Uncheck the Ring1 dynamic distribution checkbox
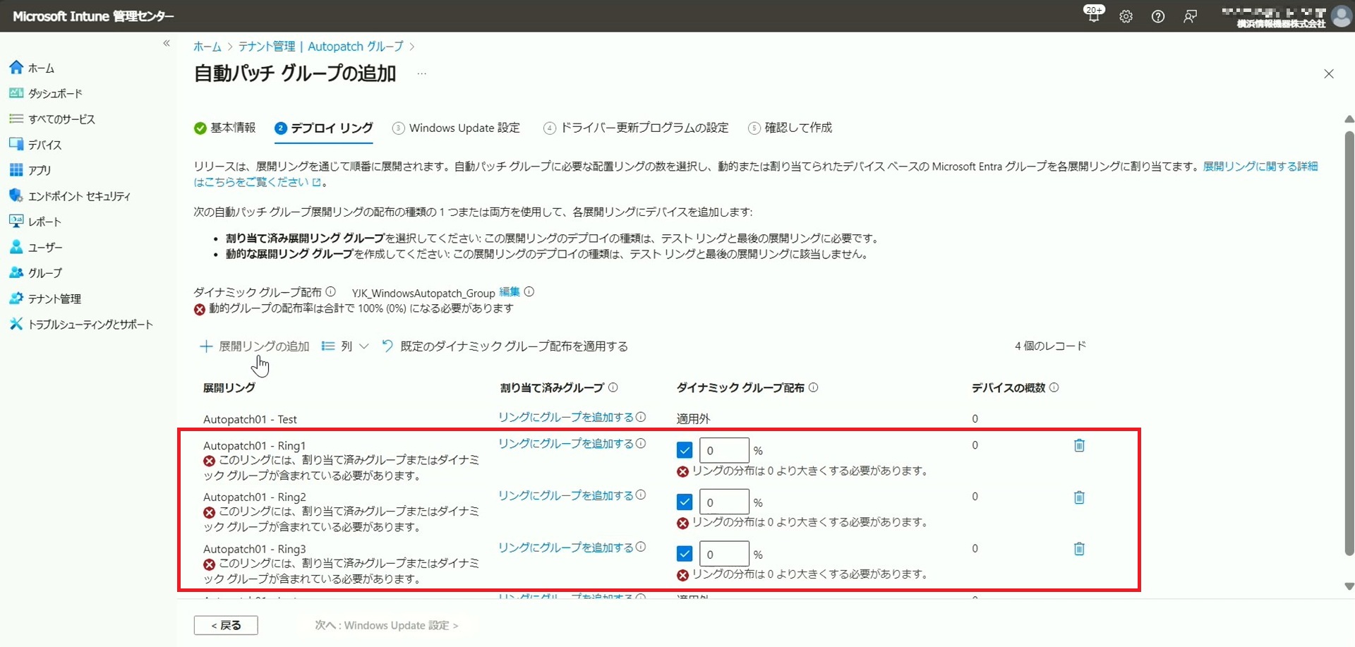Viewport: 1355px width, 647px height. (685, 450)
